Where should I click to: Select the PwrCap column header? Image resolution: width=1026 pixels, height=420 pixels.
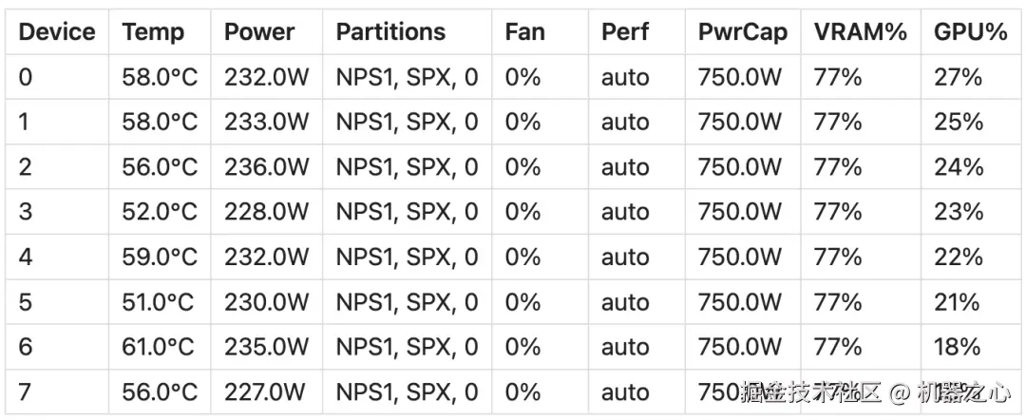(742, 32)
